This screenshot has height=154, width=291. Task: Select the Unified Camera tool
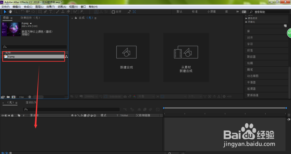(x=28, y=12)
